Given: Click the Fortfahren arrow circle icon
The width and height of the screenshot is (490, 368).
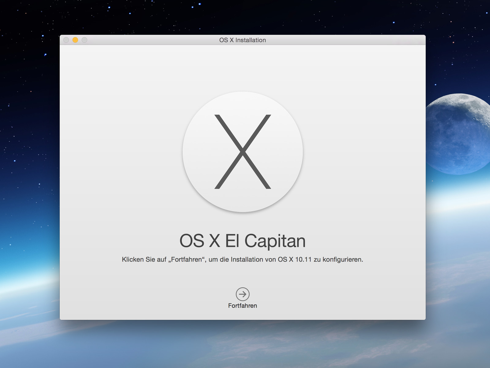Looking at the screenshot, I should coord(243,294).
